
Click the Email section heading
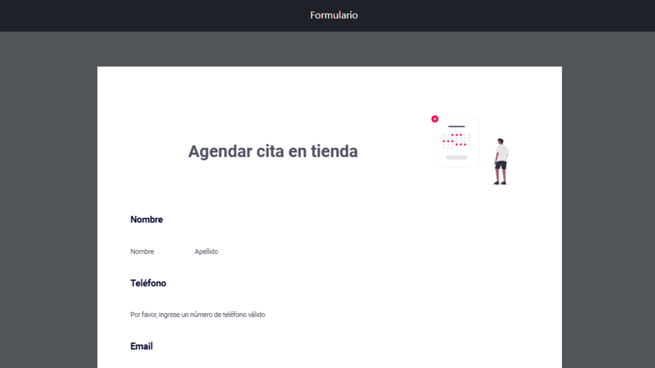(141, 346)
